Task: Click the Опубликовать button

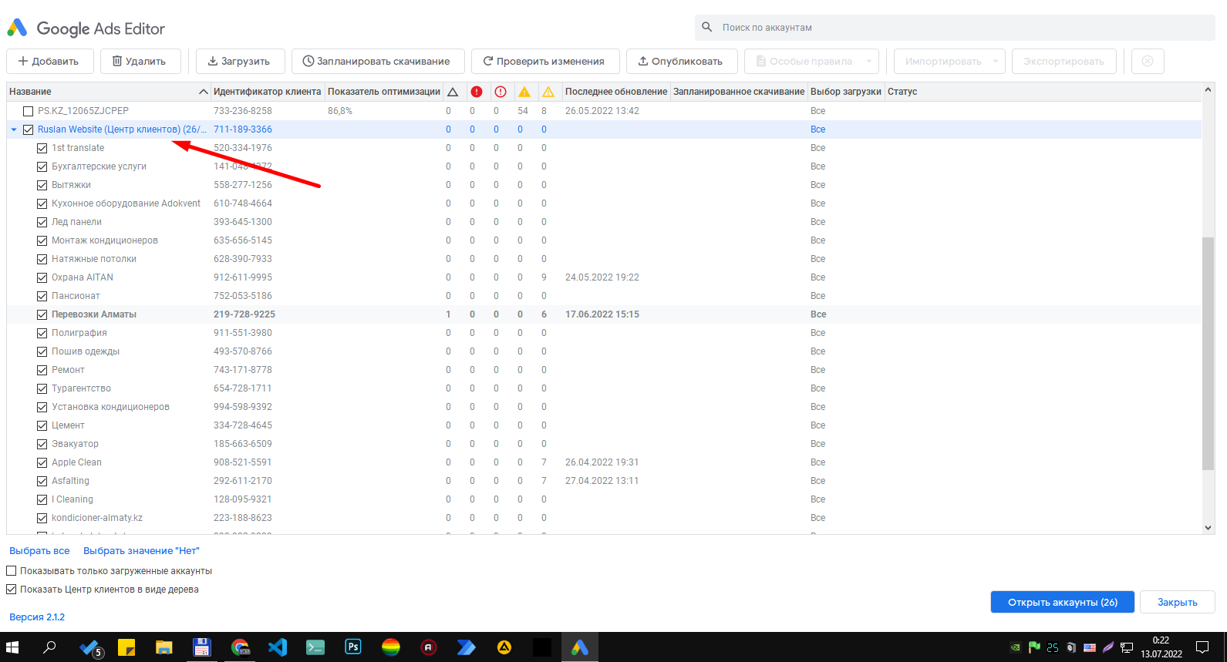Action: pyautogui.click(x=682, y=61)
